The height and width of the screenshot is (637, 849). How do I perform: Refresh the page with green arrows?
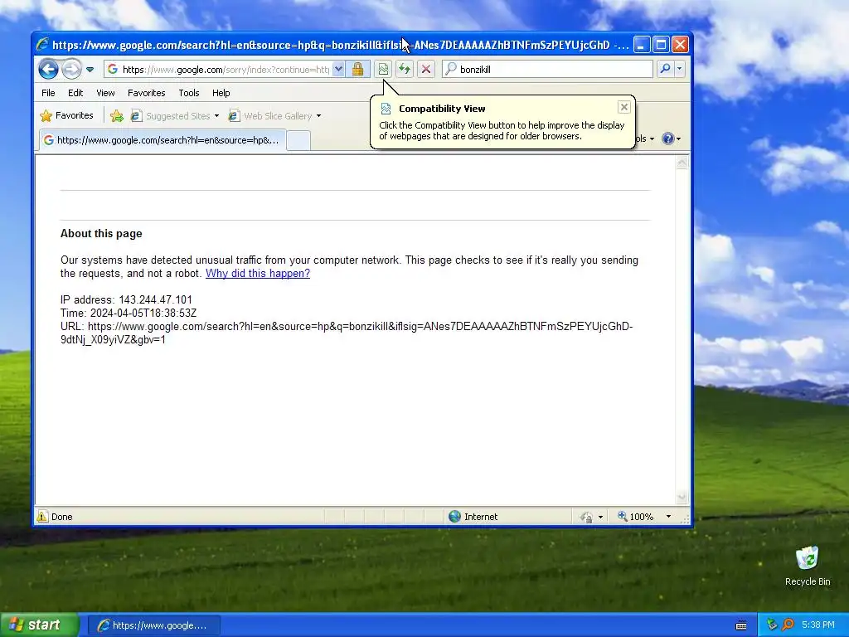pyautogui.click(x=405, y=70)
